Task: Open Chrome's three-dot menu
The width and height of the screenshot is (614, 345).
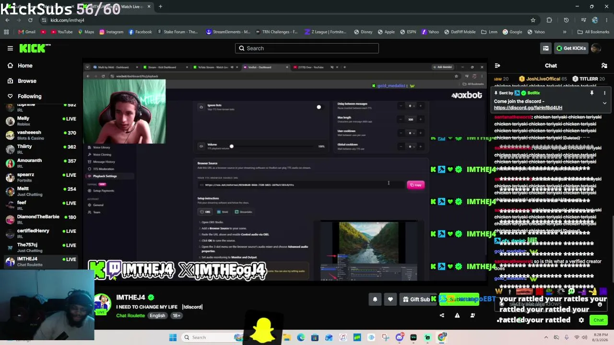Action: pos(607,20)
